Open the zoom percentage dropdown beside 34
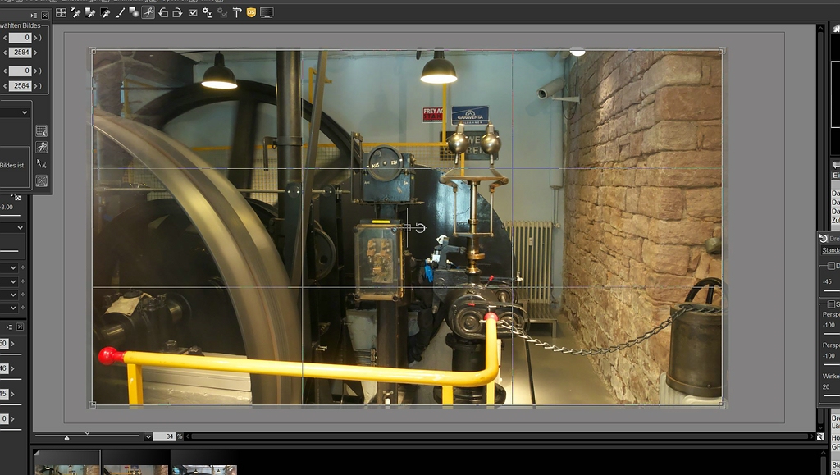 [148, 436]
